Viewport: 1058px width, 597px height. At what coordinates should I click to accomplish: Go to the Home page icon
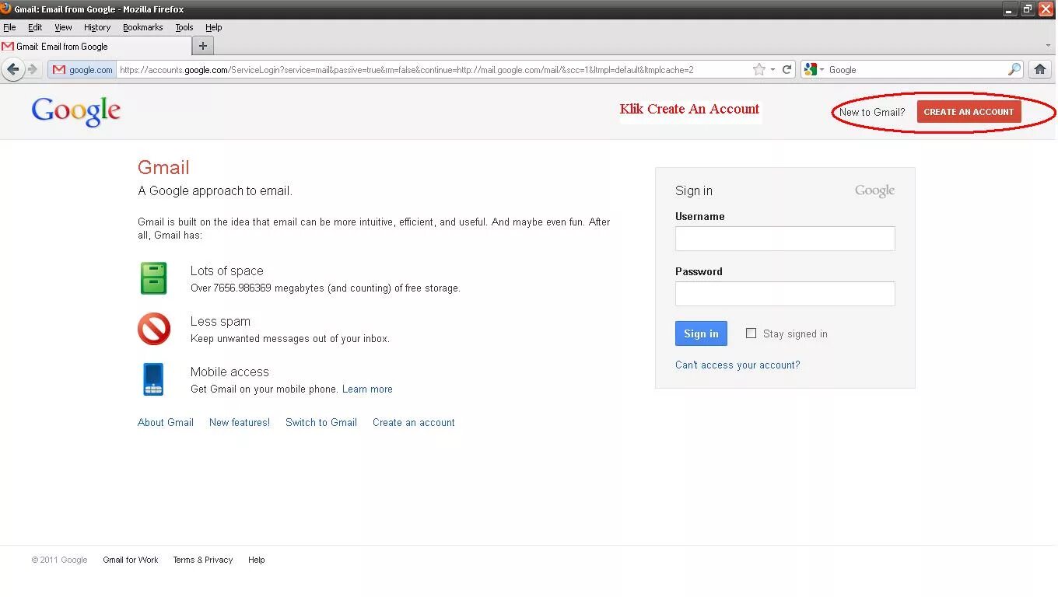pyautogui.click(x=1039, y=69)
